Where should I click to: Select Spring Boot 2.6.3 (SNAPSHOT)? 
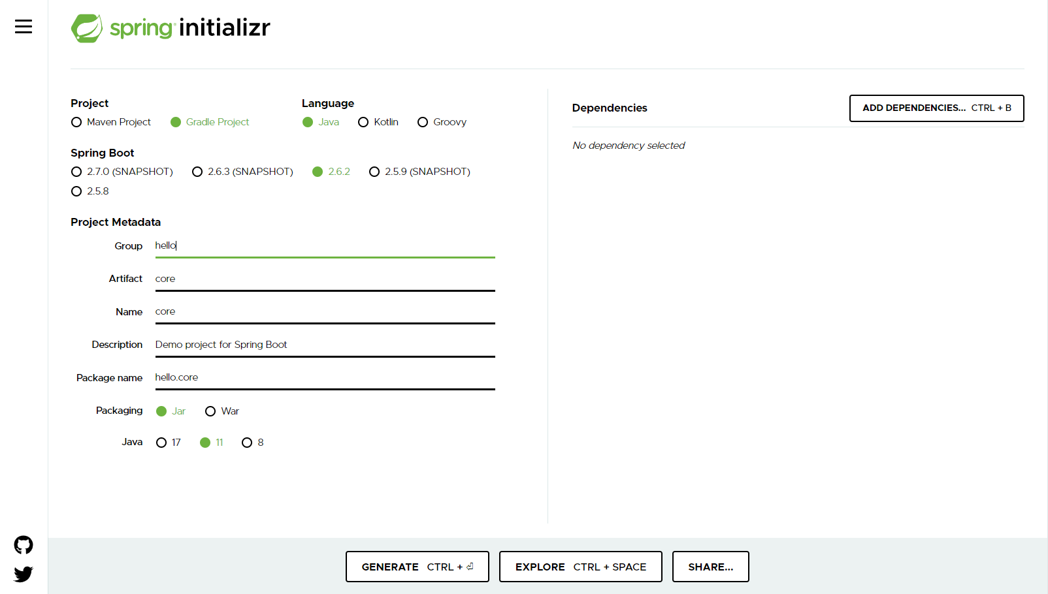point(243,172)
